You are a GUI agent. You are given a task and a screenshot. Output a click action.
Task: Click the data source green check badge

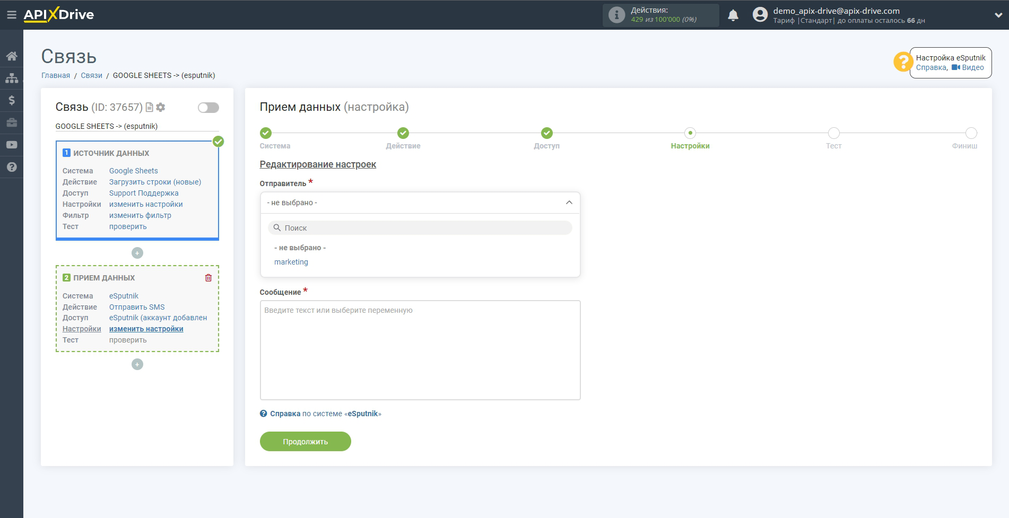(x=218, y=142)
